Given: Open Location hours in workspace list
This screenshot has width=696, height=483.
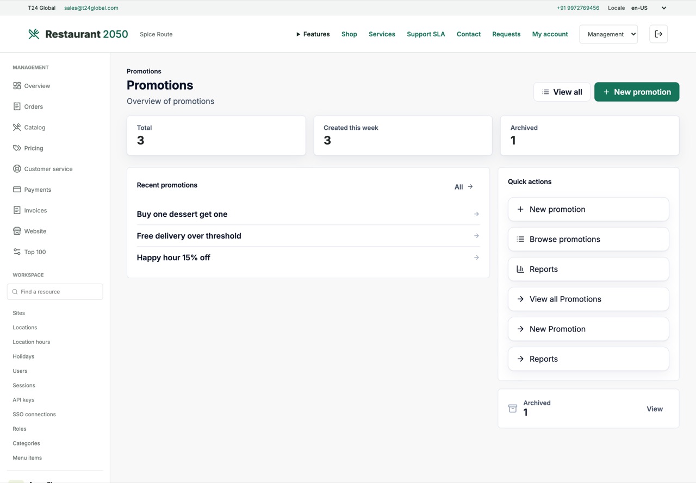Looking at the screenshot, I should pyautogui.click(x=32, y=342).
